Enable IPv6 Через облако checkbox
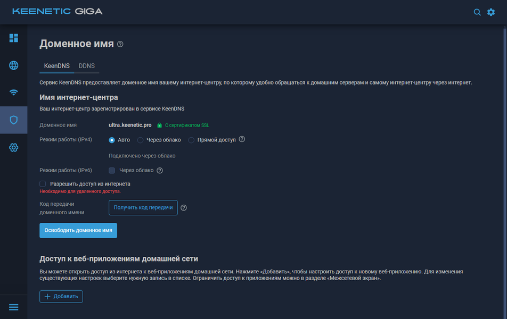 (112, 171)
